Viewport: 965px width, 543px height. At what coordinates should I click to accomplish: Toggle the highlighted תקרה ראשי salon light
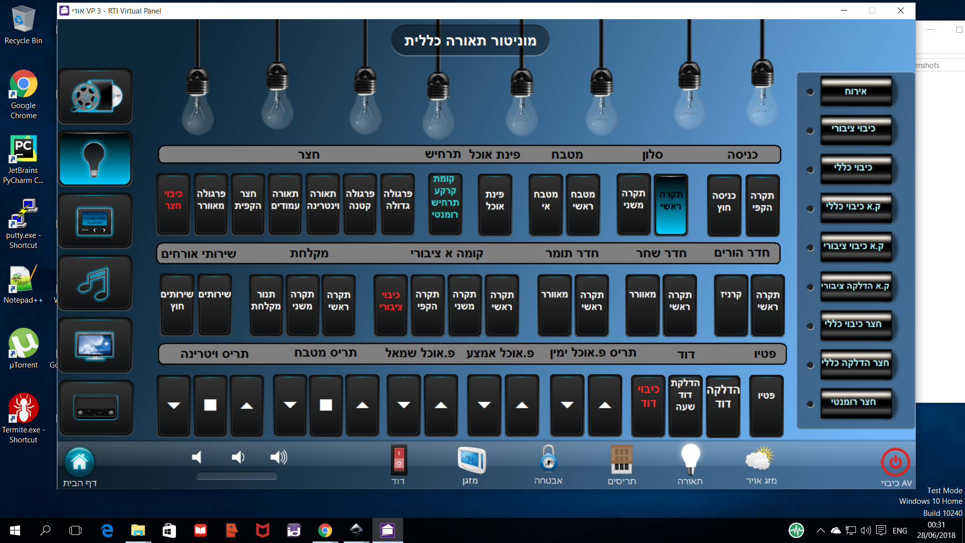click(x=670, y=205)
